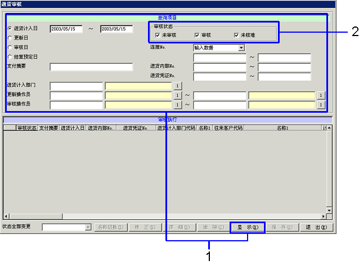Screen dimensions: 359x265
Task: Expand the 连接No. 输入数据 dropdown
Action: click(x=241, y=48)
